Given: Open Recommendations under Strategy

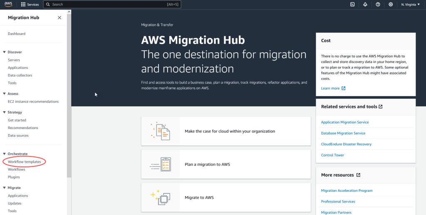Looking at the screenshot, I should [23, 128].
